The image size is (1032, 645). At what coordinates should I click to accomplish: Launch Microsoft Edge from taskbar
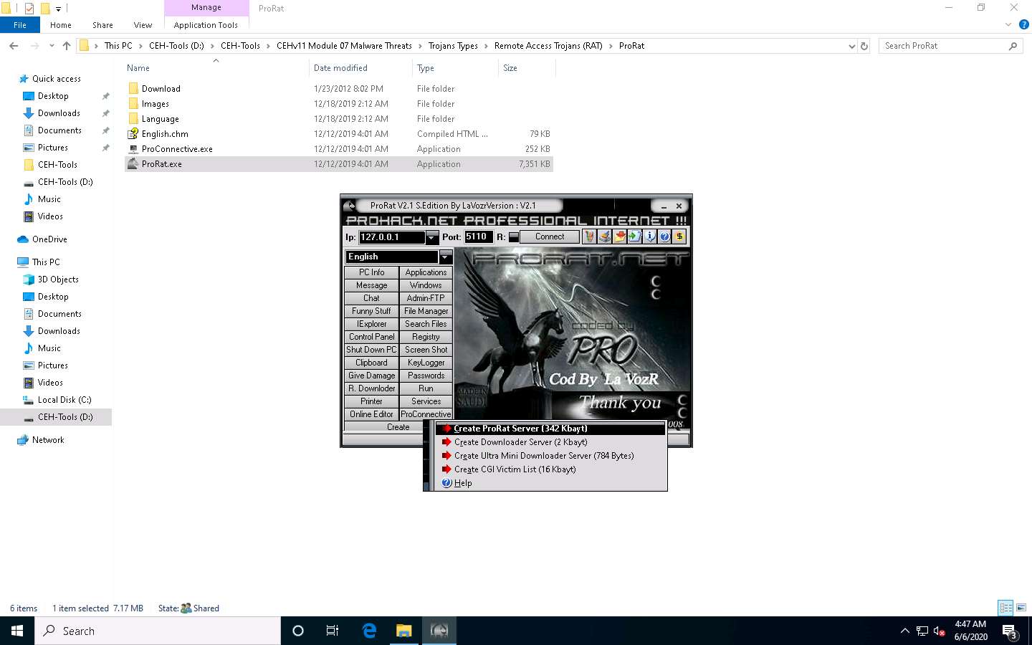click(x=369, y=631)
